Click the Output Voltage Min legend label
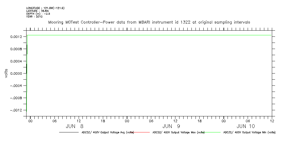 tap(249, 132)
